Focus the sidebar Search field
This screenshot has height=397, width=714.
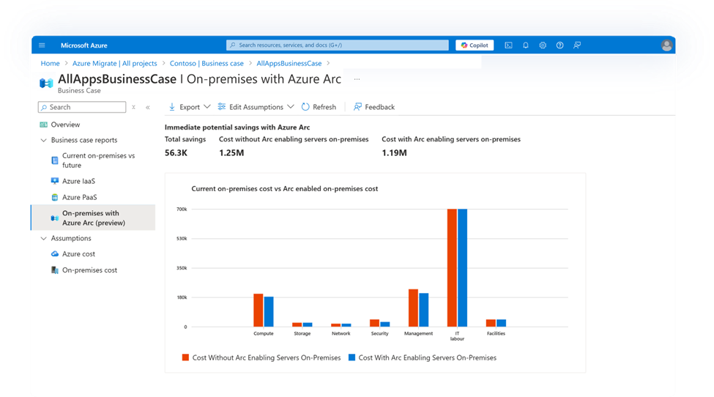tap(82, 107)
